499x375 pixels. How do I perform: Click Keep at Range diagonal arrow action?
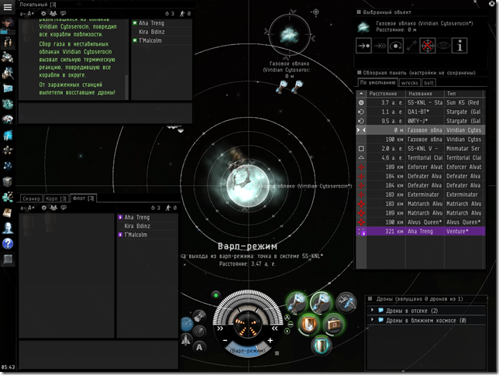tap(411, 46)
